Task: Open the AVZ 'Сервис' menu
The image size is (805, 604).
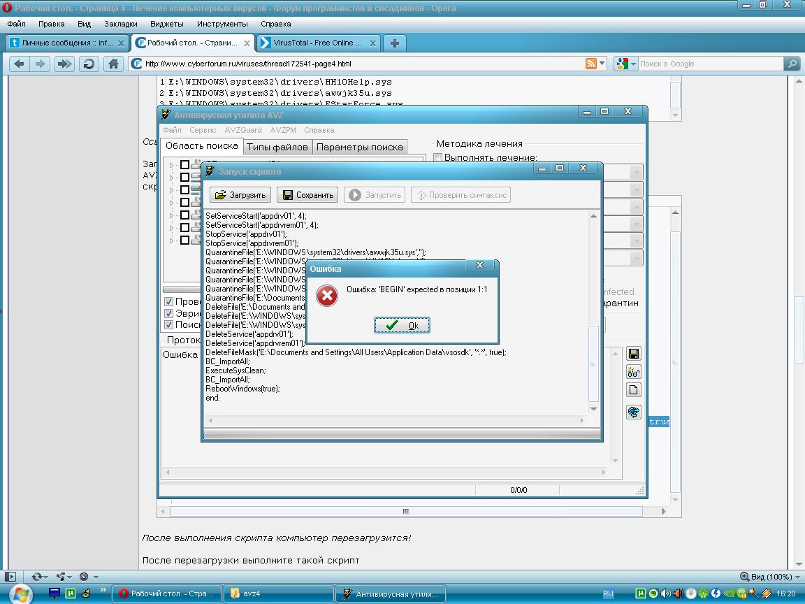Action: coord(202,130)
